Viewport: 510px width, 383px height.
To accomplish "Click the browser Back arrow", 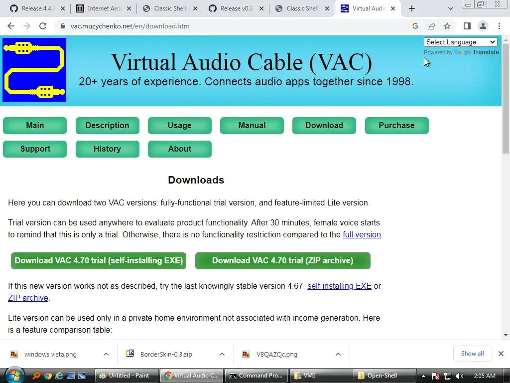I will pyautogui.click(x=11, y=26).
